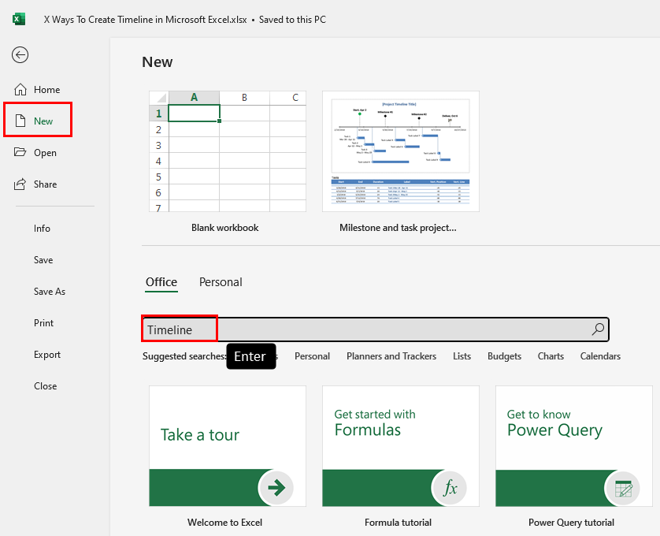
Task: Click the fx icon on Formulas card
Action: (x=450, y=488)
